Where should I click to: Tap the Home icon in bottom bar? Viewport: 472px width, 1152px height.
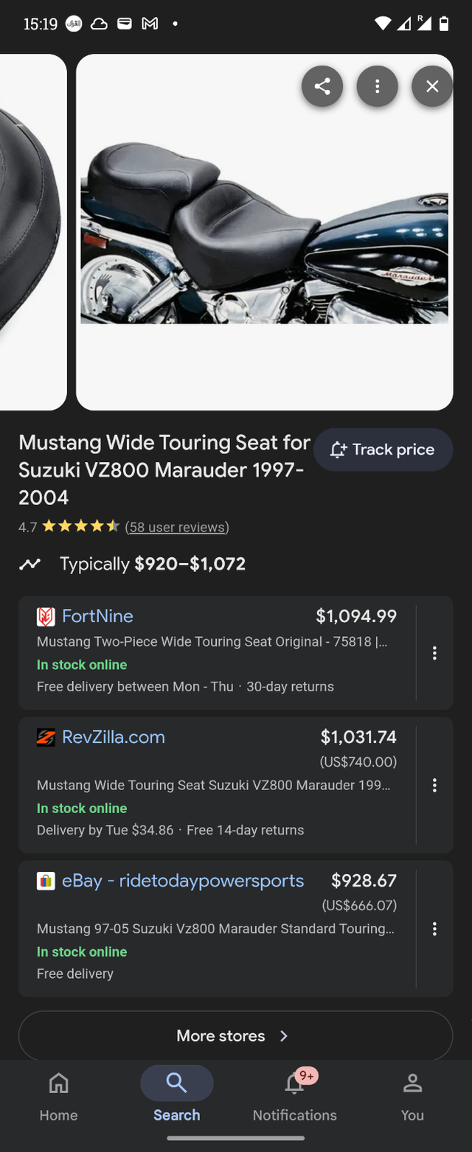click(58, 1083)
